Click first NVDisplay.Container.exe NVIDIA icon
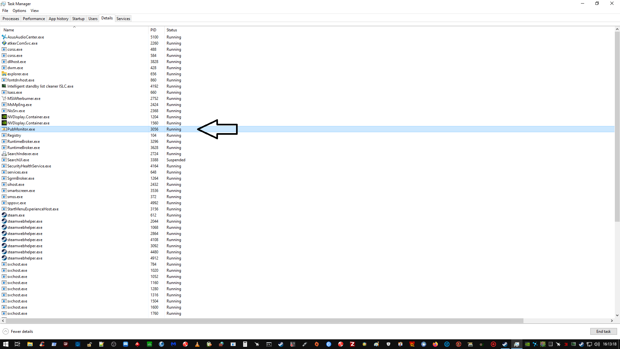Image resolution: width=620 pixels, height=349 pixels. pyautogui.click(x=4, y=117)
